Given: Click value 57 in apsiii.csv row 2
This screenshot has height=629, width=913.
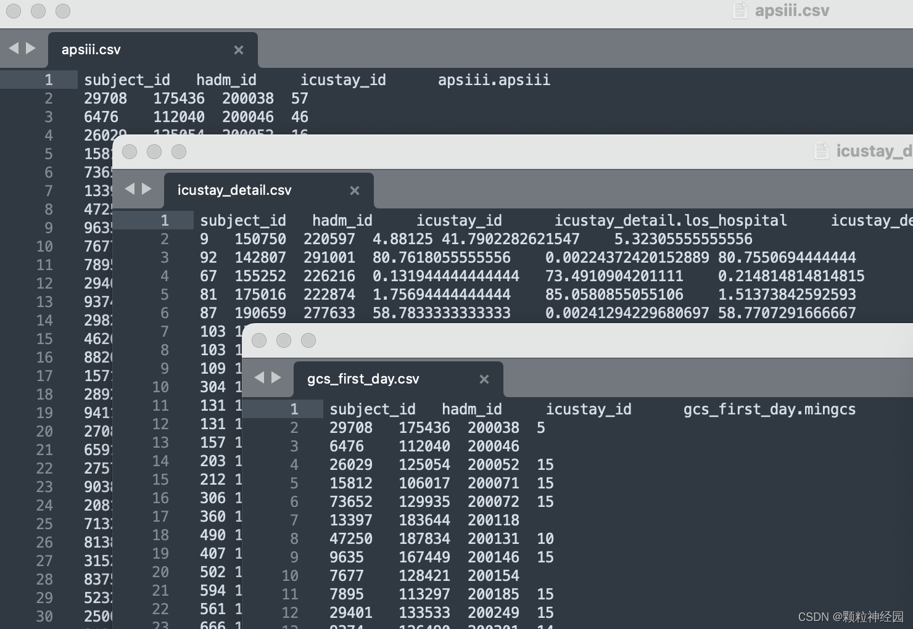Looking at the screenshot, I should click(300, 99).
